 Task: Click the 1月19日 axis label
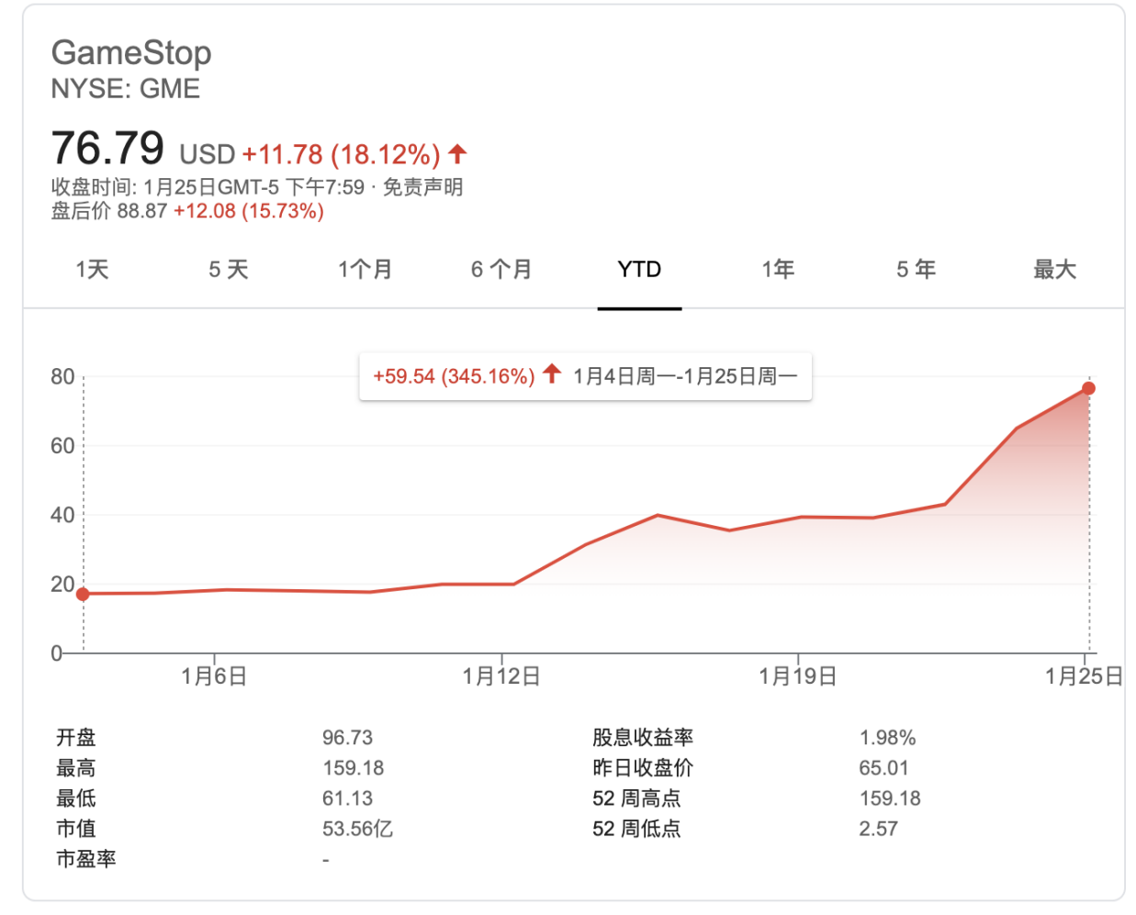(x=798, y=676)
